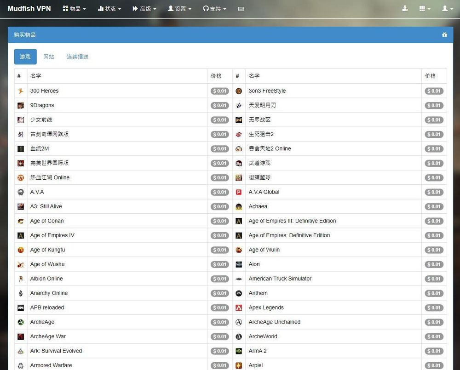Expand the 设置 menu
The height and width of the screenshot is (370, 460).
[x=179, y=9]
